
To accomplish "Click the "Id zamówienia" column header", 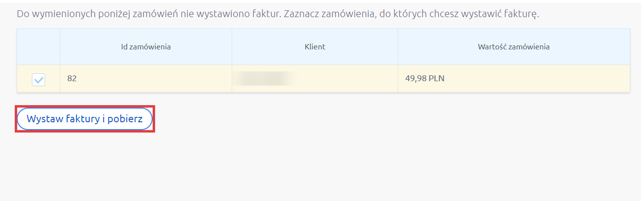I will [146, 47].
